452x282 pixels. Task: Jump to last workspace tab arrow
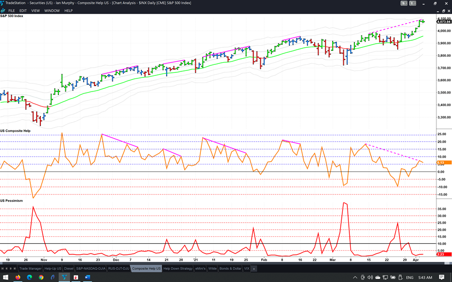pyautogui.click(x=15, y=269)
